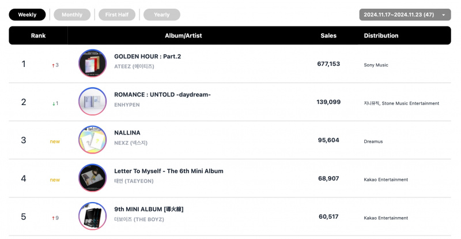Click the Distribution column header
Viewport: 461px width, 239px height.
pos(381,36)
